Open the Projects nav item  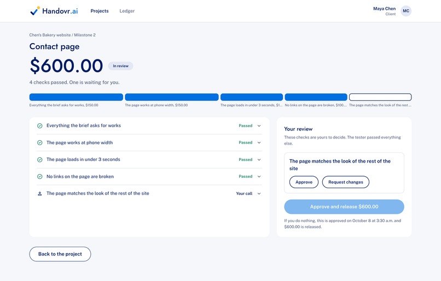pos(100,11)
